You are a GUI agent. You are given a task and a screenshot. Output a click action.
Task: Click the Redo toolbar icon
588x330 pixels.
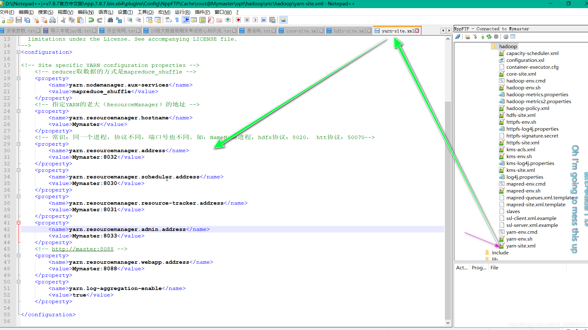pyautogui.click(x=99, y=20)
